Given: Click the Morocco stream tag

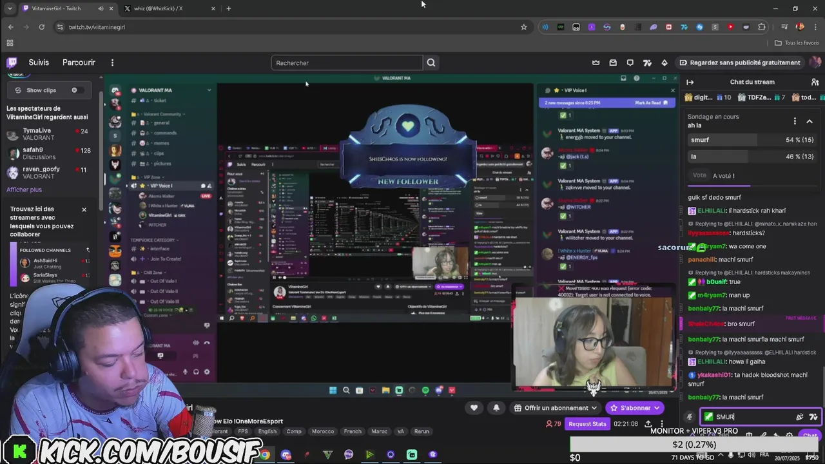Looking at the screenshot, I should 323,431.
